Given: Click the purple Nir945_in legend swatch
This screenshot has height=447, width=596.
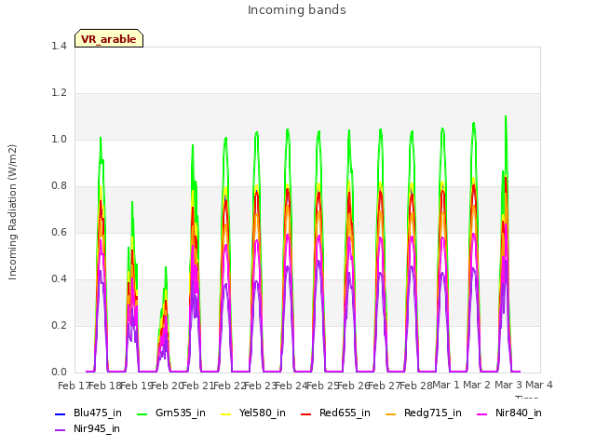Looking at the screenshot, I should [x=61, y=430].
